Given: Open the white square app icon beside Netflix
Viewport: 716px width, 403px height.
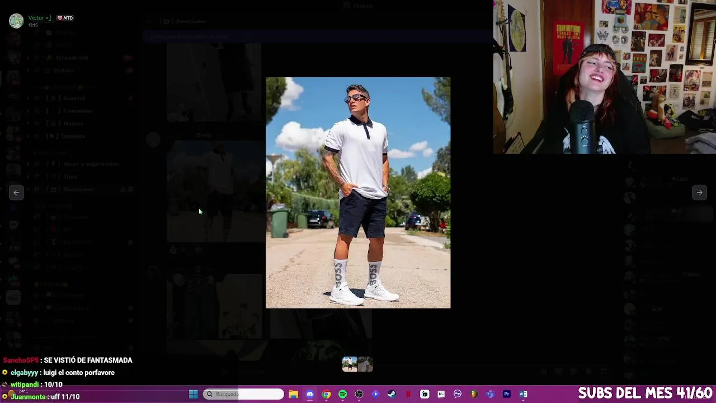Looking at the screenshot, I should [425, 394].
